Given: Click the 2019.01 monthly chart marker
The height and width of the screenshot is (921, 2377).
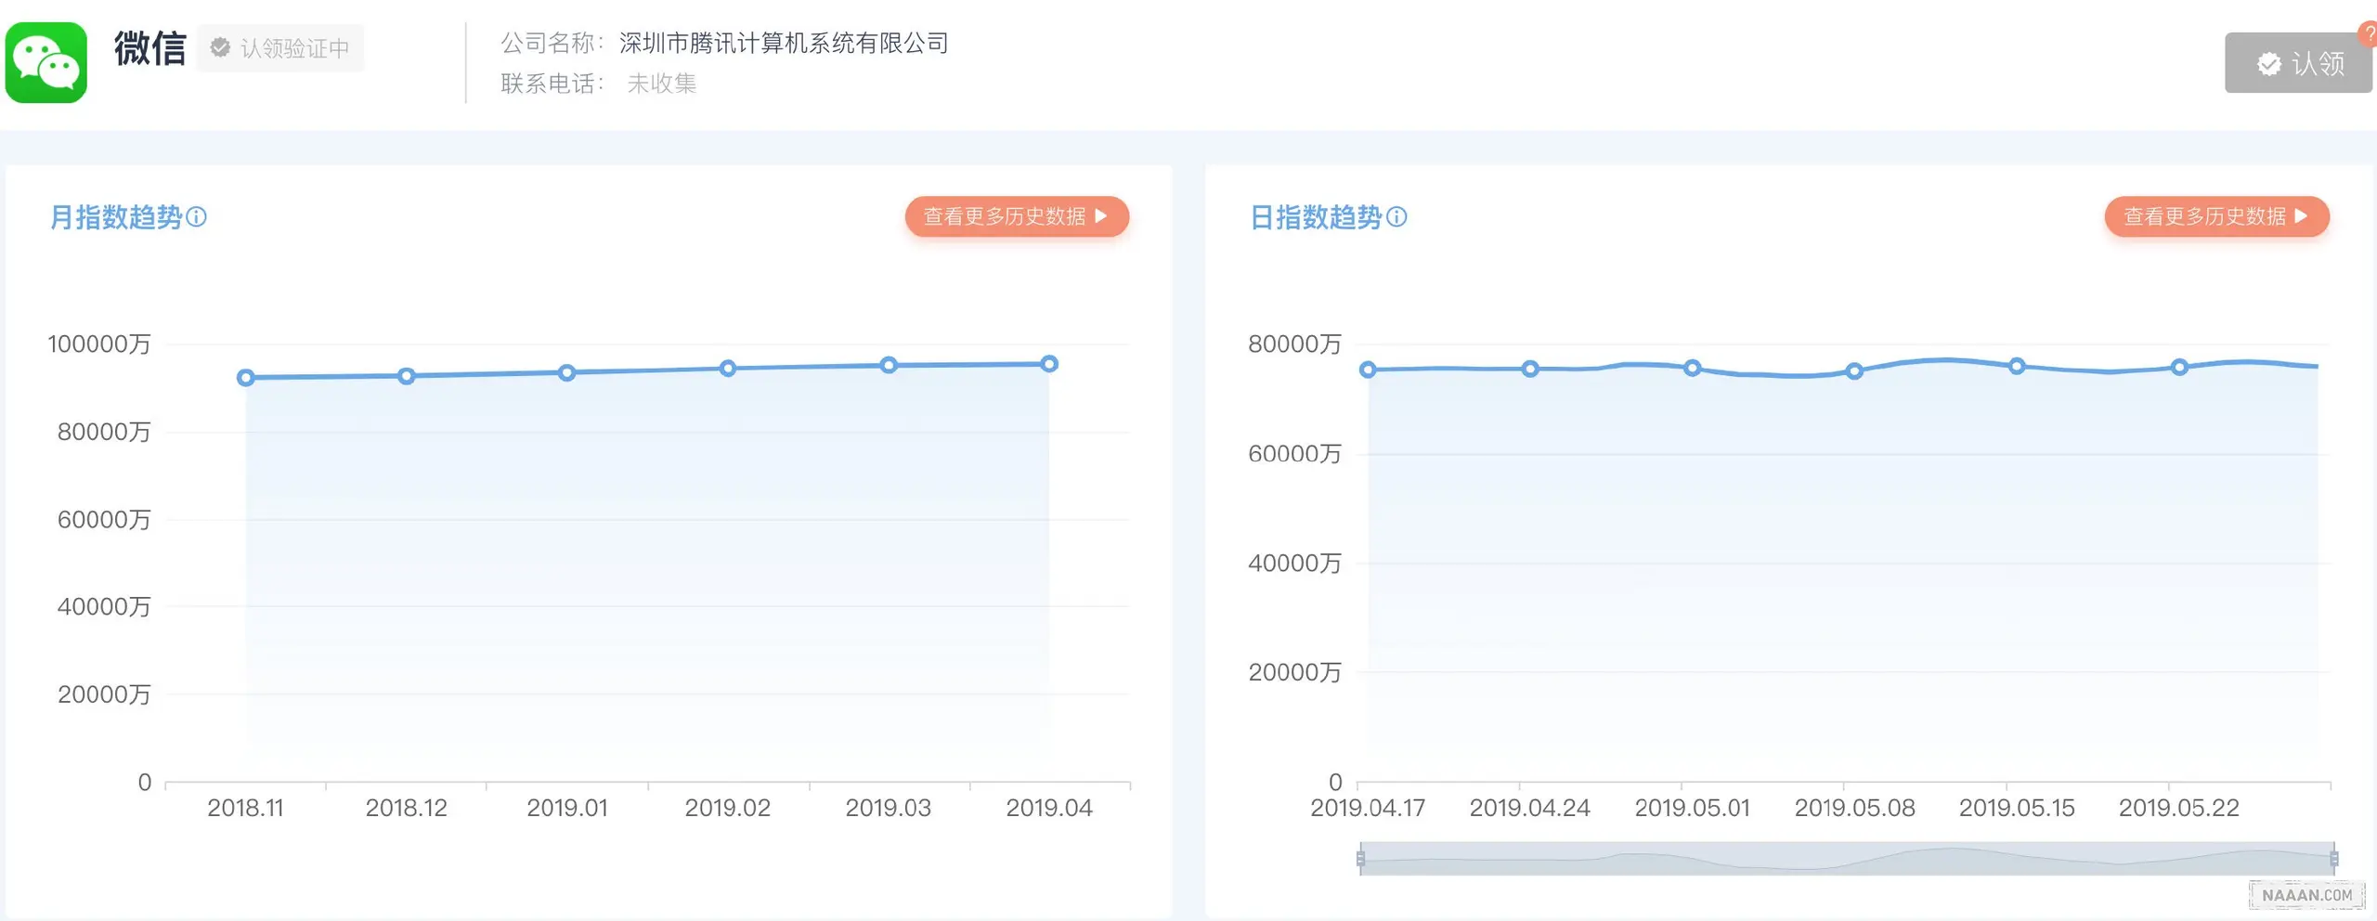Looking at the screenshot, I should tap(567, 372).
